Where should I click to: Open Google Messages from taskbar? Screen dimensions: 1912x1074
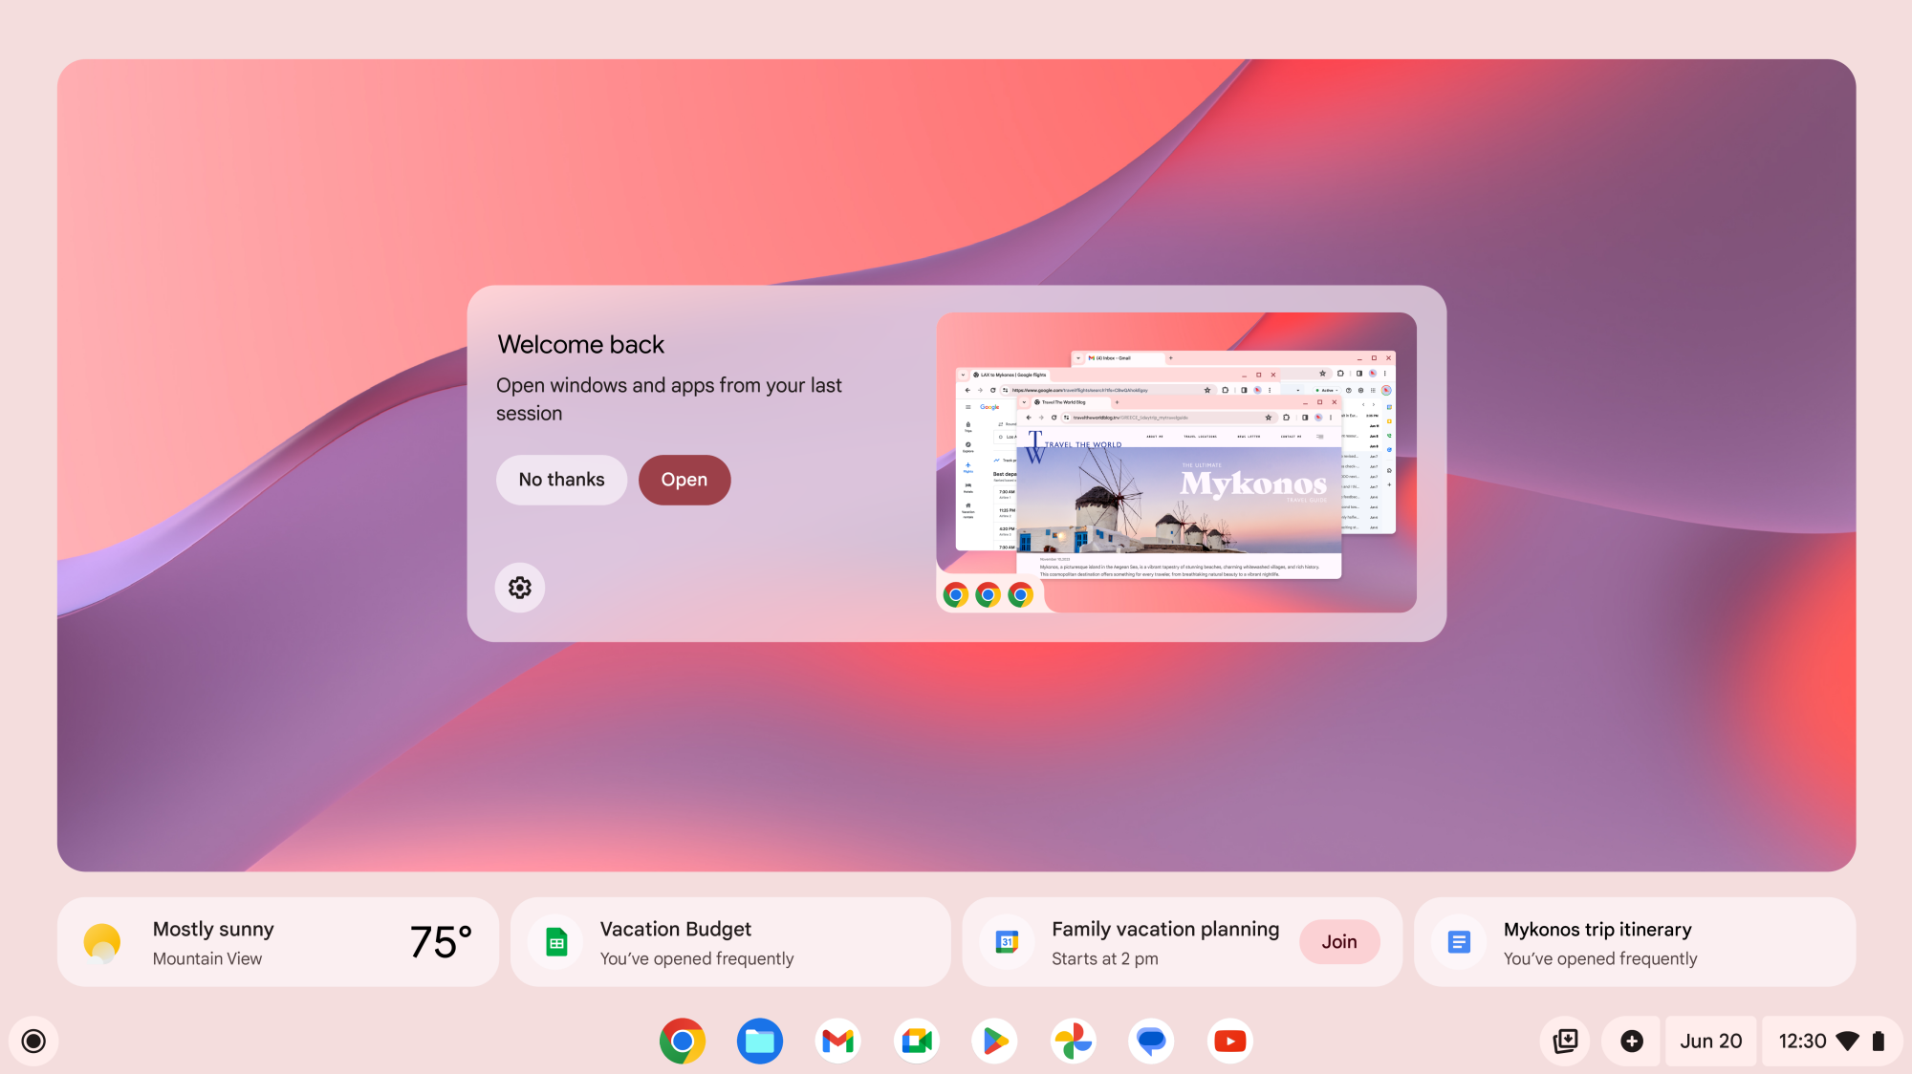[x=1153, y=1040]
